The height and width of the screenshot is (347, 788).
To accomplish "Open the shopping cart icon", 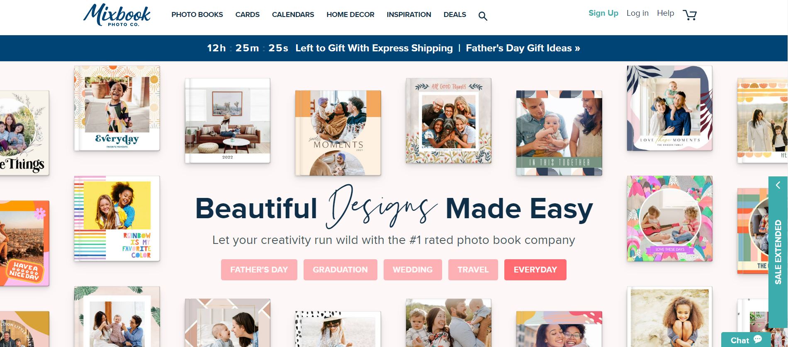I will (690, 15).
